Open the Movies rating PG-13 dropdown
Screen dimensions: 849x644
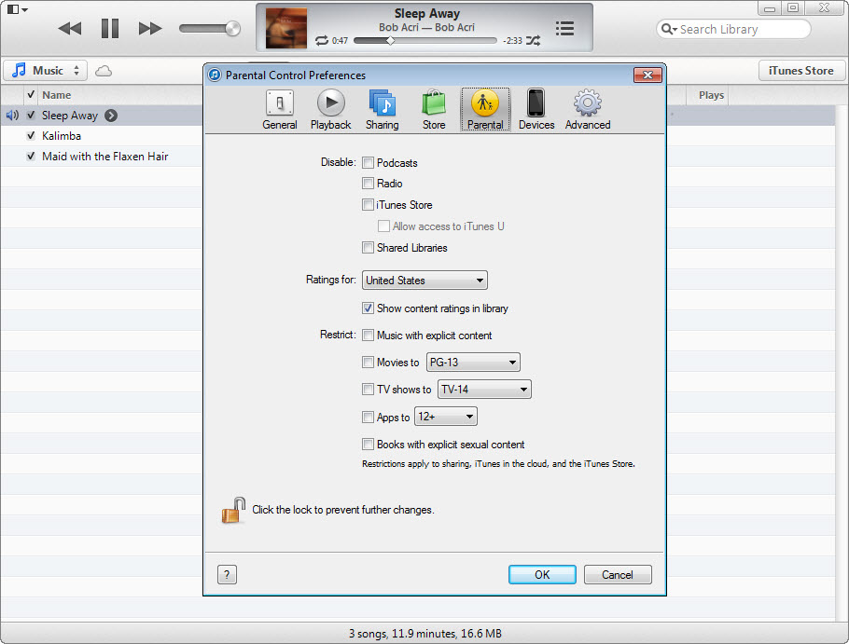(x=473, y=363)
